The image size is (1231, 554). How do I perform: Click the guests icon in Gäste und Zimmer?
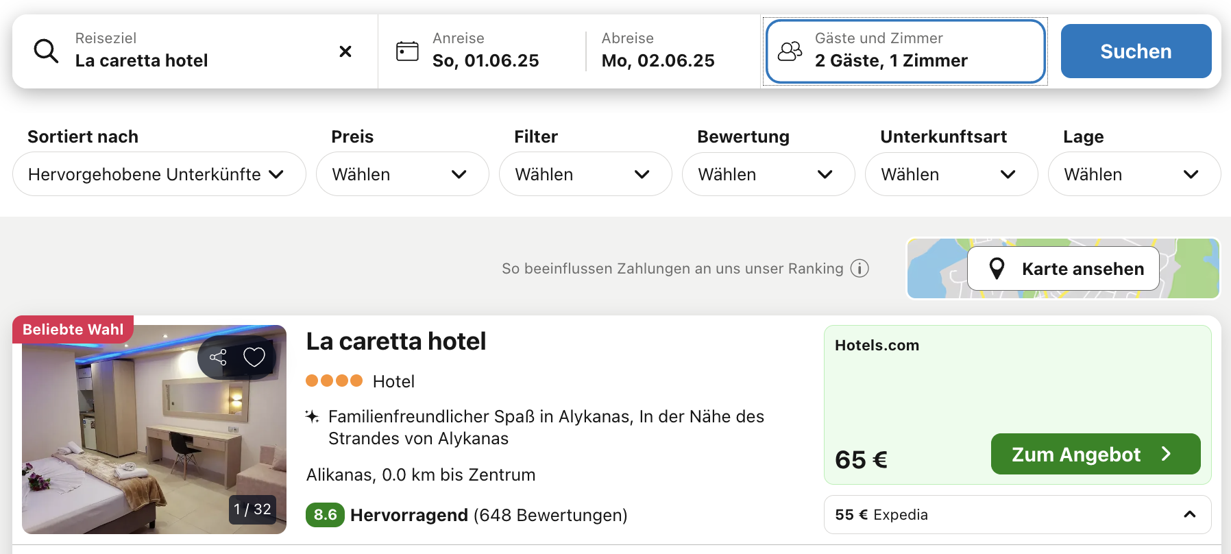(x=790, y=51)
